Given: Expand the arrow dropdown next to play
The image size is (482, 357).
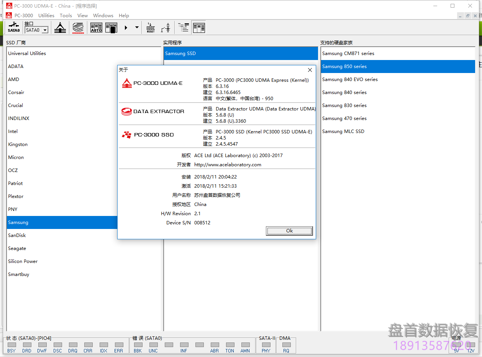Looking at the screenshot, I should click(x=137, y=28).
